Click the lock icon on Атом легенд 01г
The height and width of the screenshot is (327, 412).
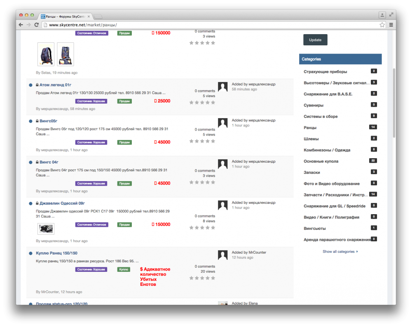tap(37, 85)
